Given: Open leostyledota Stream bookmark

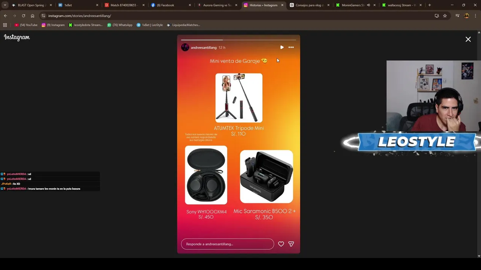Looking at the screenshot, I should (x=86, y=25).
